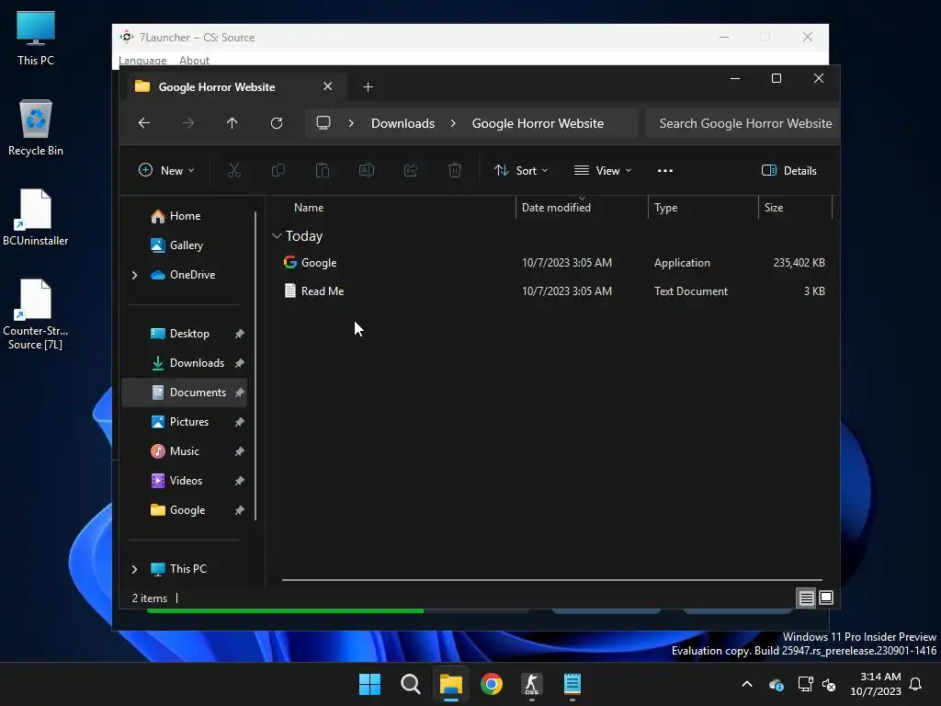Navigate up one folder level
This screenshot has width=941, height=706.
point(232,123)
